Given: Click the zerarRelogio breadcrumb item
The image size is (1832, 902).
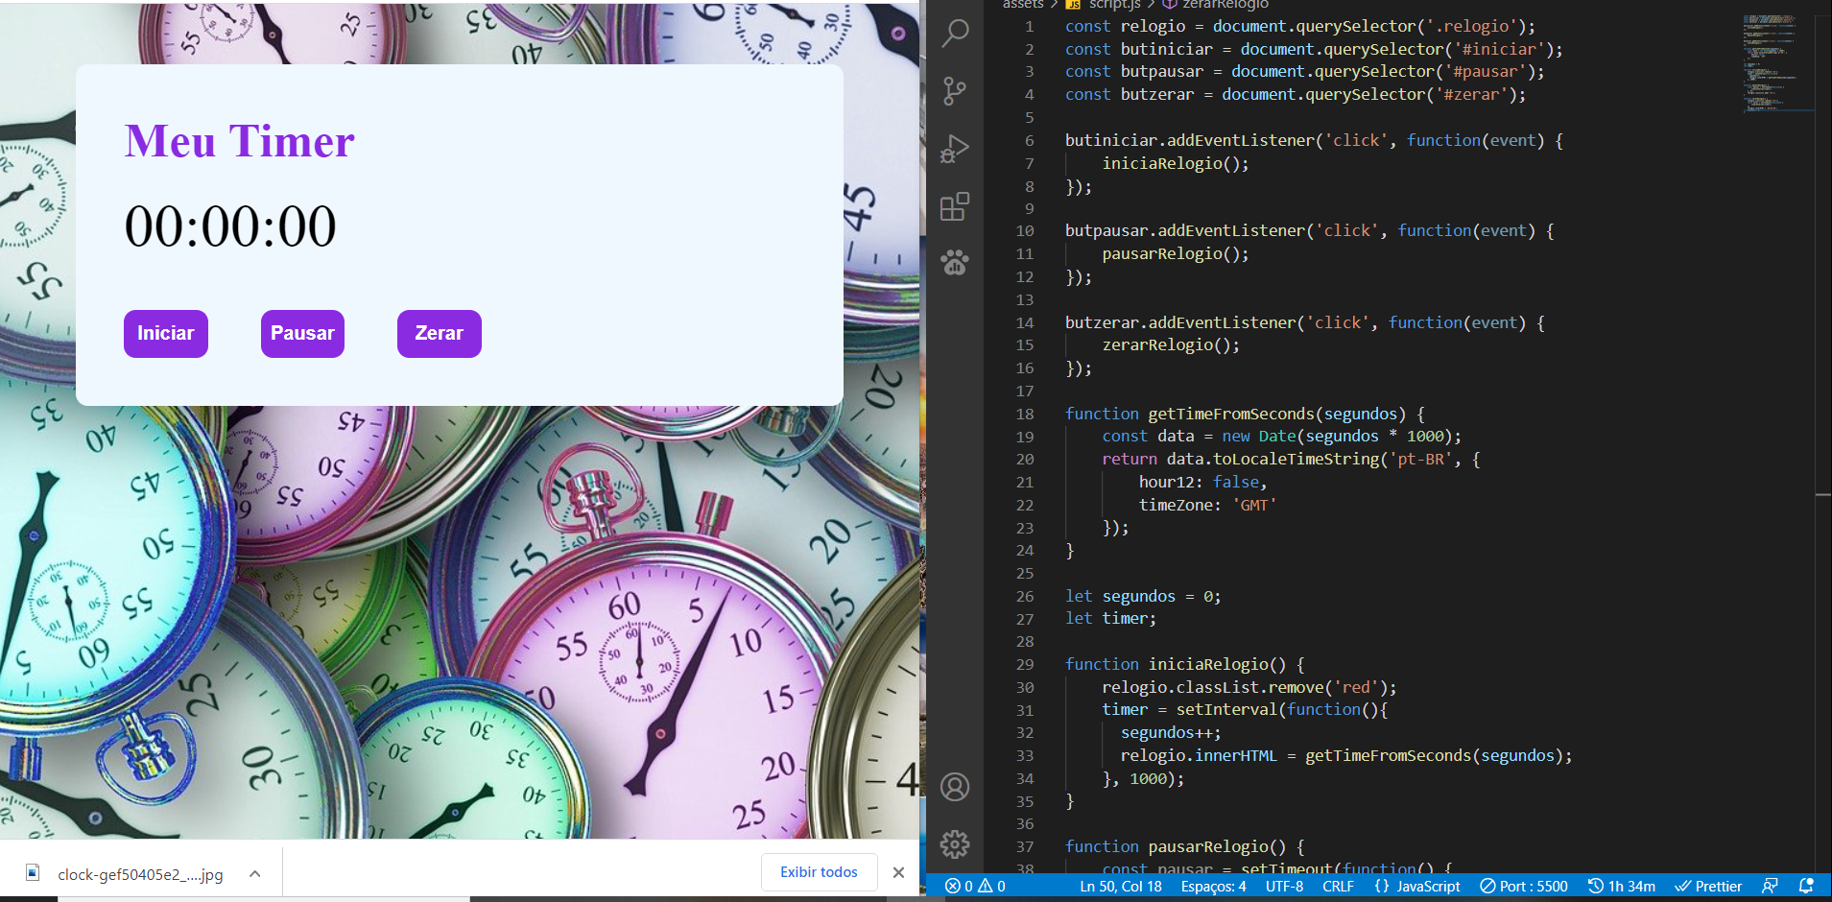Looking at the screenshot, I should 1216,5.
